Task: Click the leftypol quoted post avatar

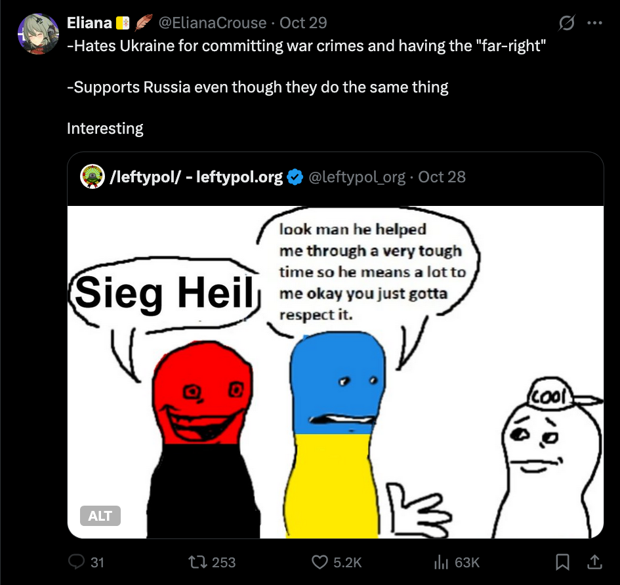Action: (x=93, y=176)
